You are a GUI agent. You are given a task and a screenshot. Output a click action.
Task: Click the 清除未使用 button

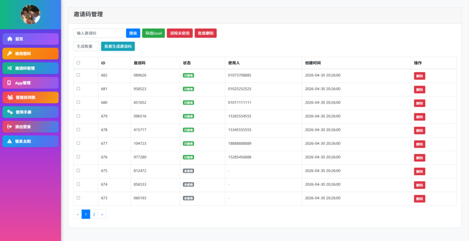pyautogui.click(x=180, y=33)
